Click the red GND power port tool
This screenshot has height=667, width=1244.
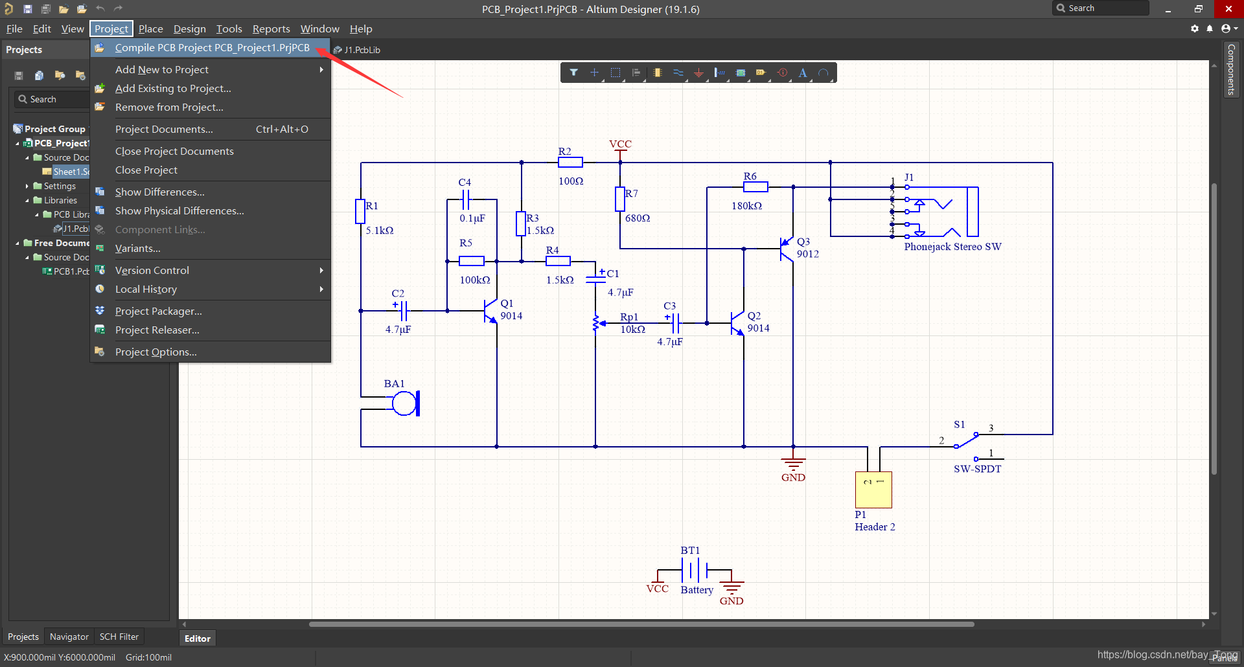click(698, 73)
